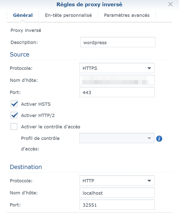Click the Règles de proxy inversé title
179x213 pixels.
click(89, 4)
